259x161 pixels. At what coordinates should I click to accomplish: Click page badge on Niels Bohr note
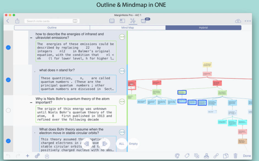[122, 102]
